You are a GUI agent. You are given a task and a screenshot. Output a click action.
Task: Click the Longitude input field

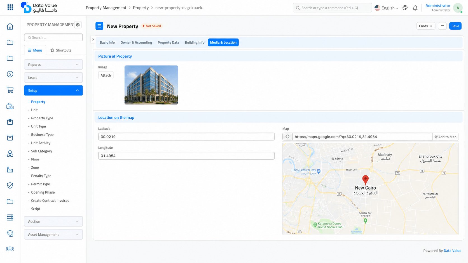tap(186, 156)
